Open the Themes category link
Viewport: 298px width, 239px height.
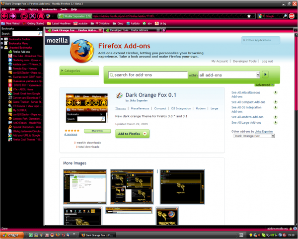pyautogui.click(x=121, y=108)
